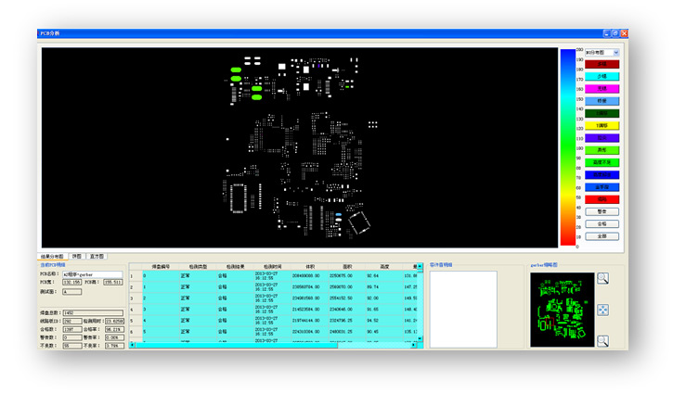Click the bottom zoom-out magnifier icon
This screenshot has width=673, height=393.
(602, 340)
